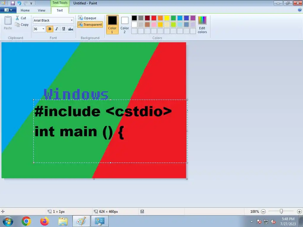
Task: Switch to the View ribbon tab
Action: click(41, 10)
